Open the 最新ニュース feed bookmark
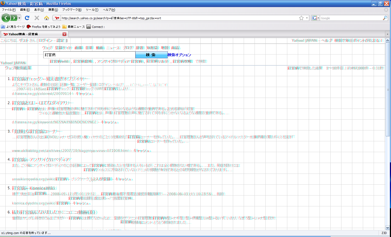The width and height of the screenshot is (391, 237). click(x=74, y=27)
